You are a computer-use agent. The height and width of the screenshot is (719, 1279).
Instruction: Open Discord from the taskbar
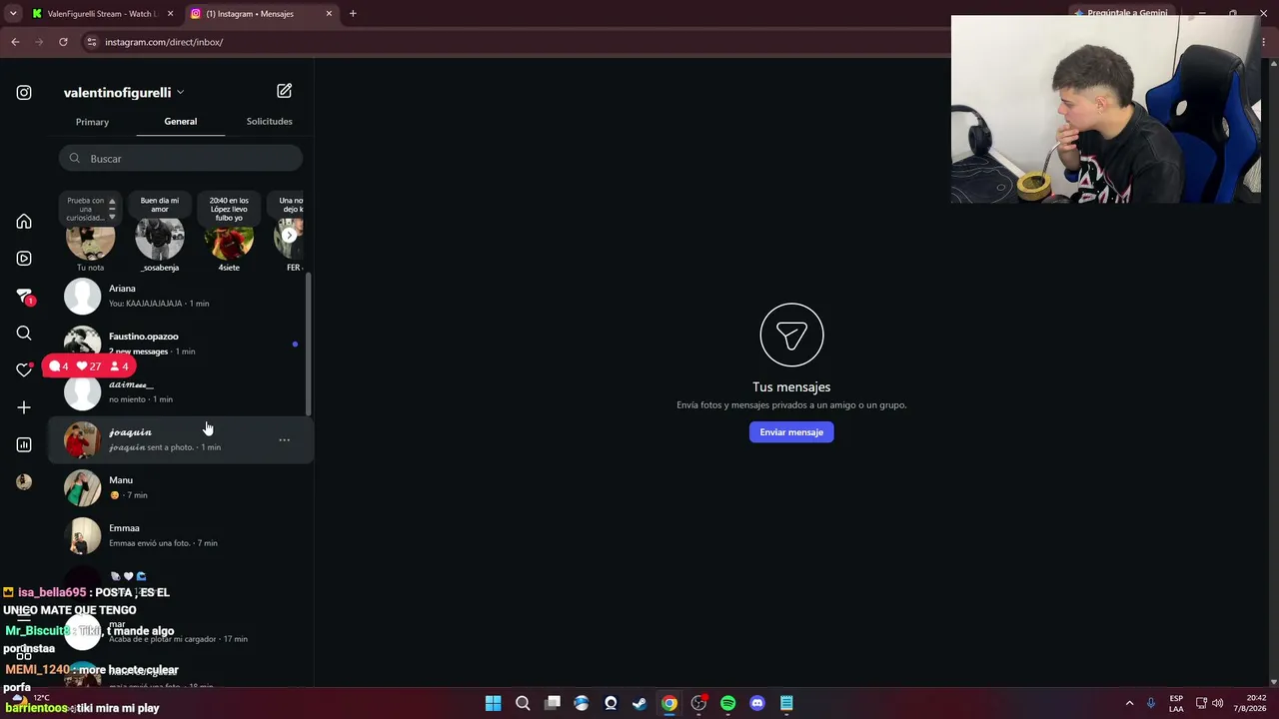coord(757,704)
